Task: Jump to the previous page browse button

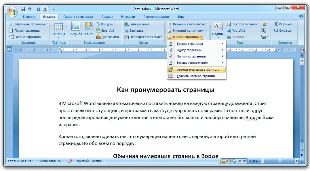Action: (302, 145)
